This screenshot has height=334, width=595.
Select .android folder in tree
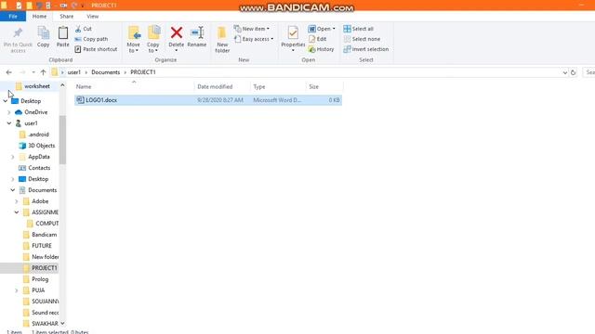tap(38, 135)
